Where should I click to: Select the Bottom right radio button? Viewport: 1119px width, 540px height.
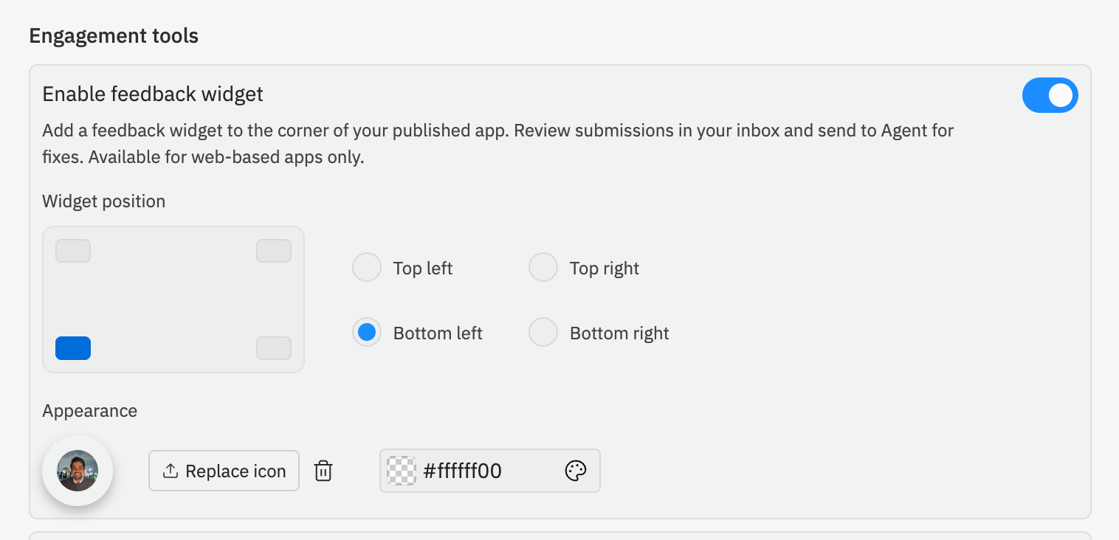pyautogui.click(x=543, y=332)
